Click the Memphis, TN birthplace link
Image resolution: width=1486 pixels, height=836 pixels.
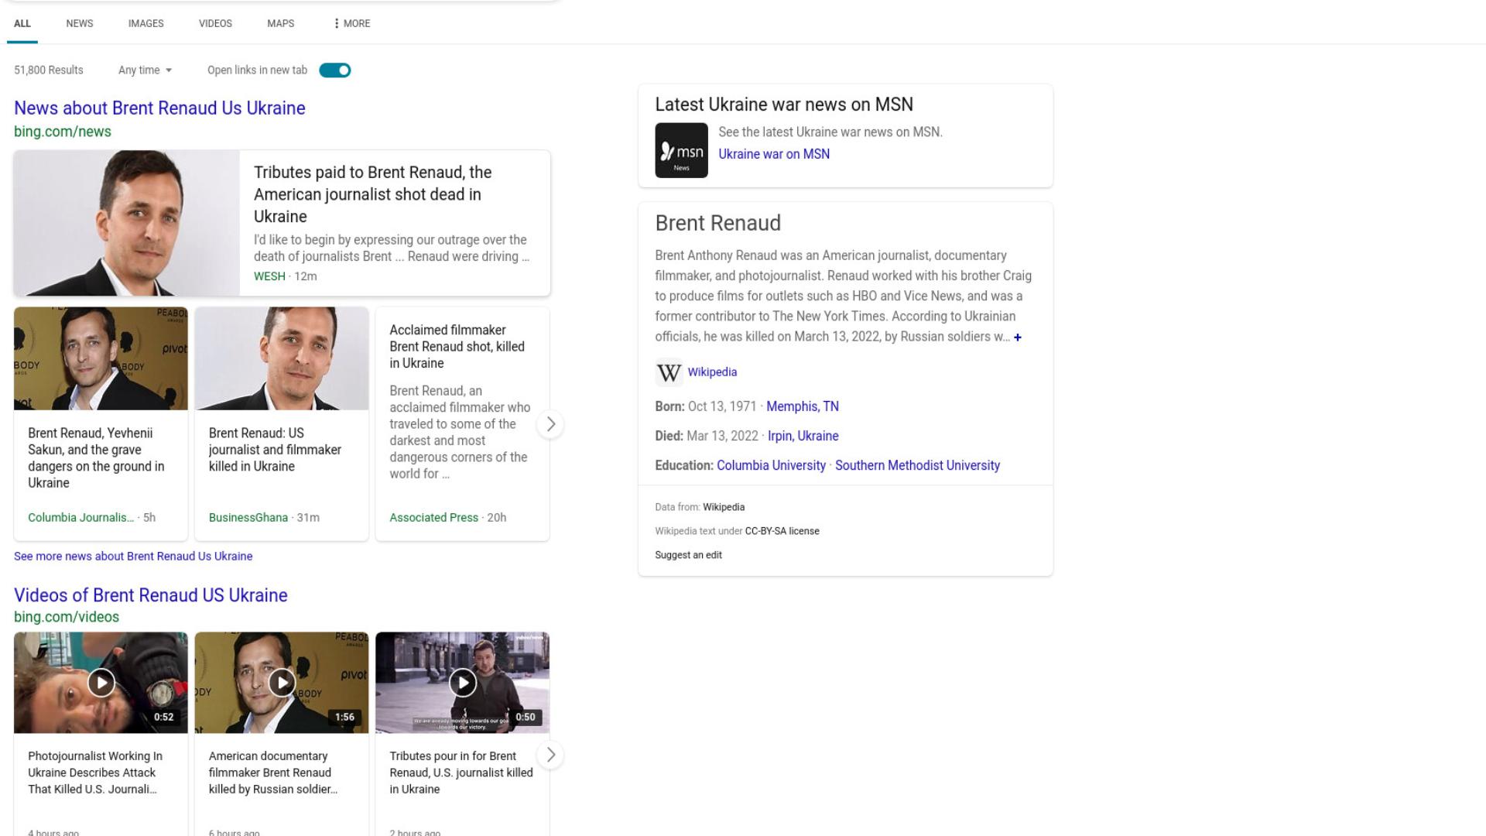click(803, 406)
